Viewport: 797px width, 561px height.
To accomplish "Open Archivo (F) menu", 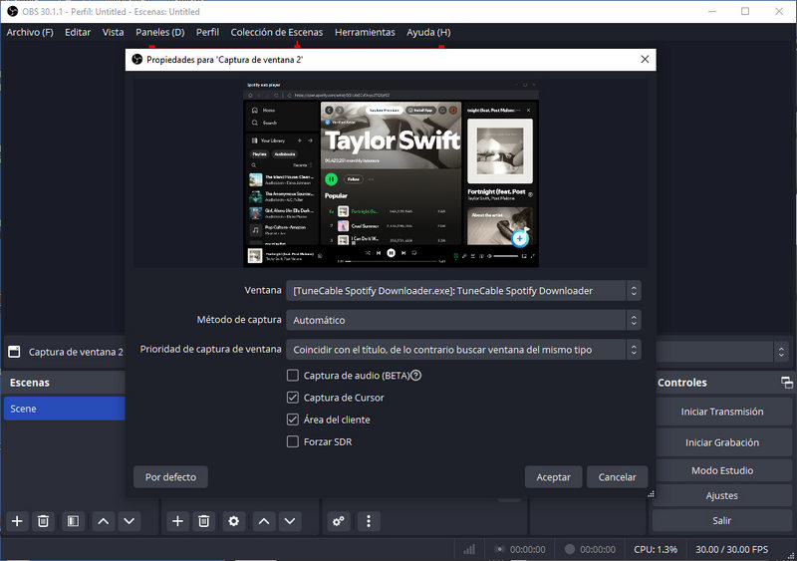I will 30,32.
